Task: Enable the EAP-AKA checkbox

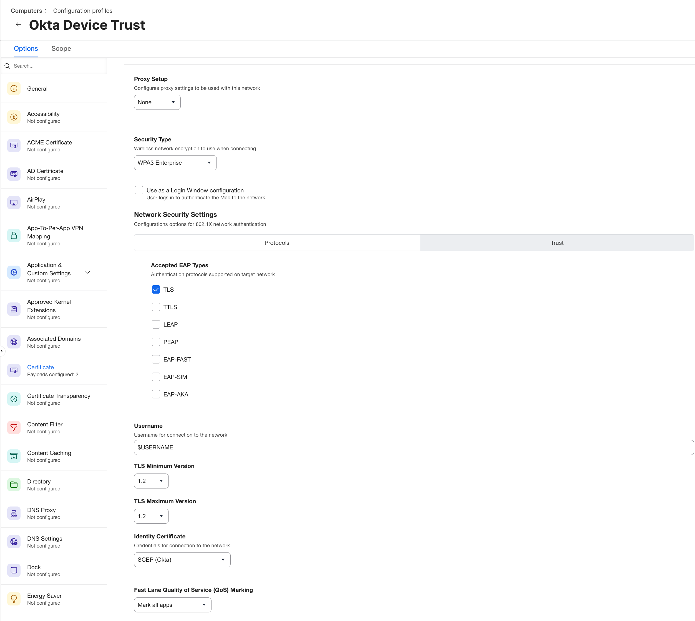Action: point(156,395)
